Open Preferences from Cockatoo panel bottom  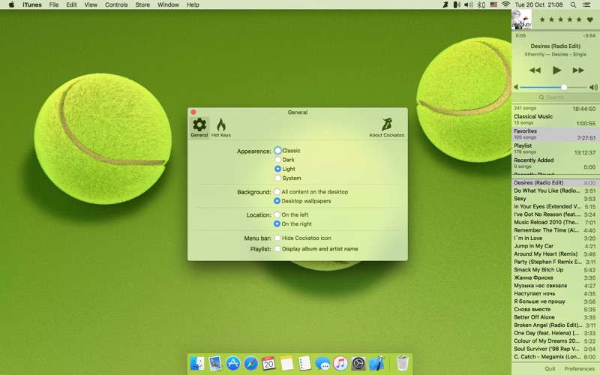pos(579,368)
